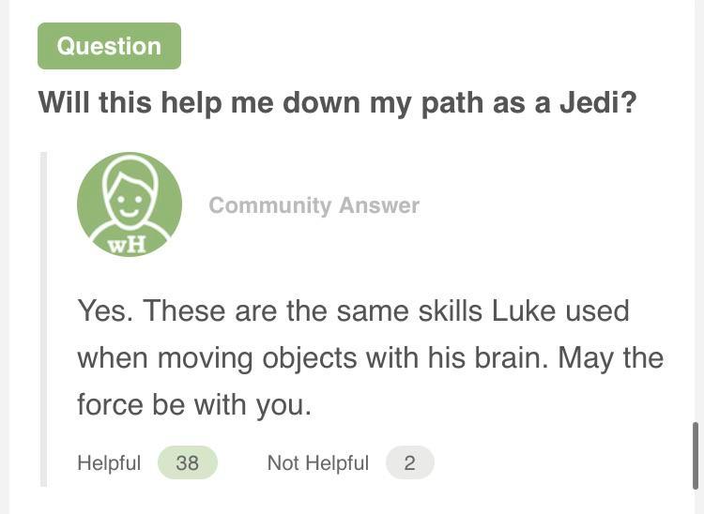Click the Jedi path question heading

pyautogui.click(x=337, y=101)
